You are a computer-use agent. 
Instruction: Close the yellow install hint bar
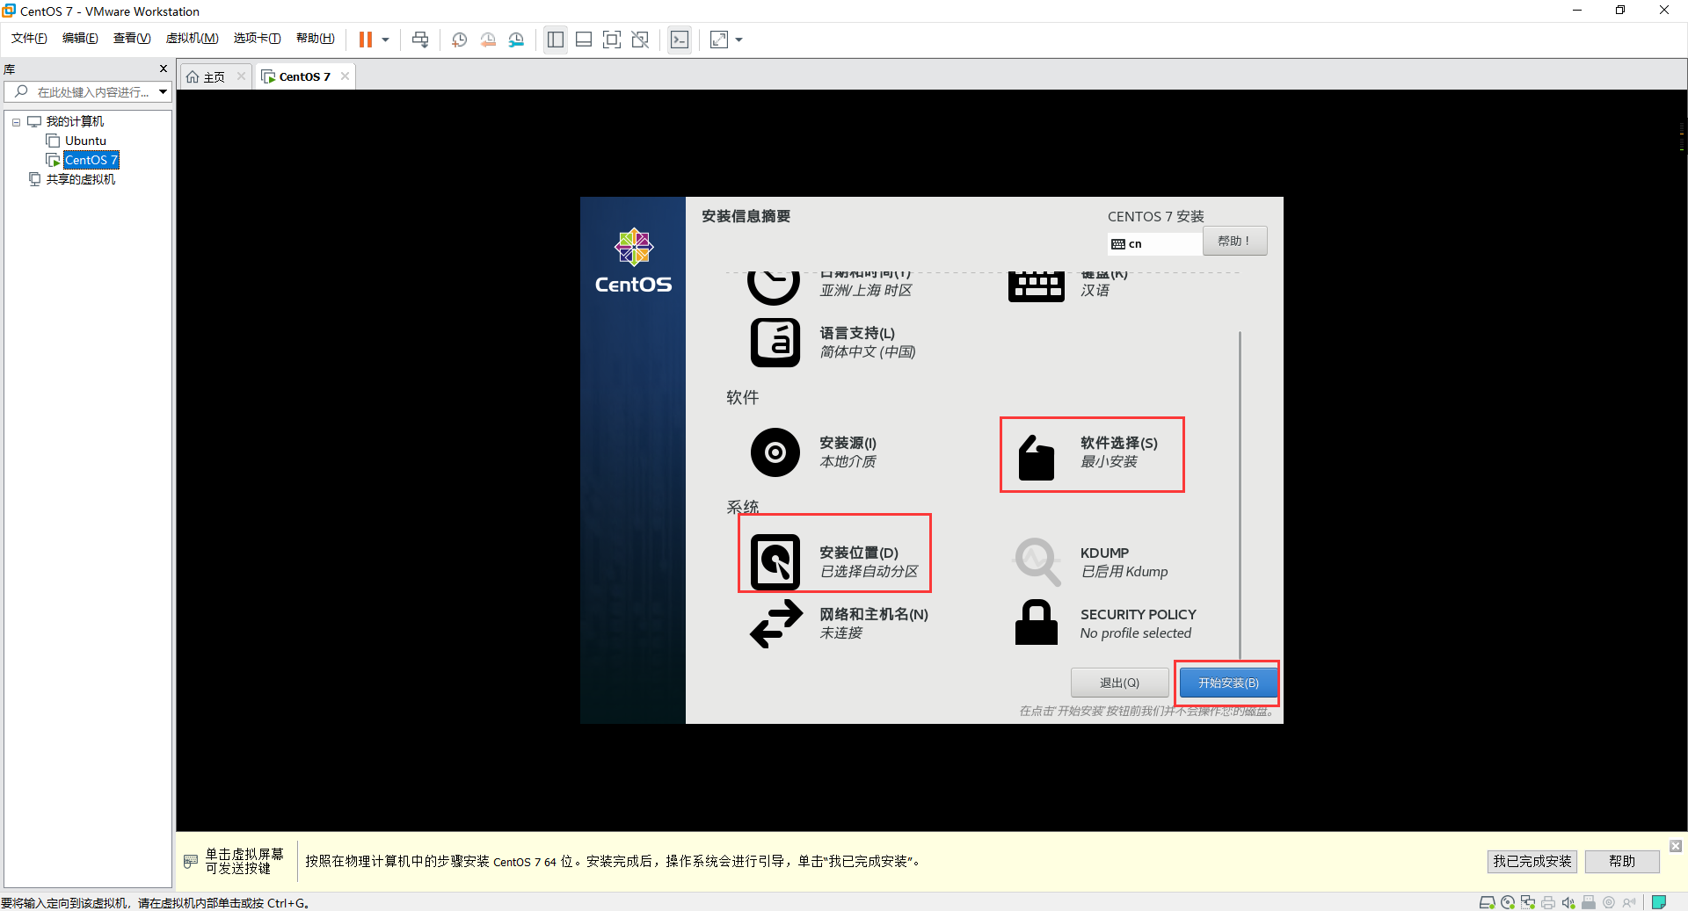pyautogui.click(x=1676, y=846)
